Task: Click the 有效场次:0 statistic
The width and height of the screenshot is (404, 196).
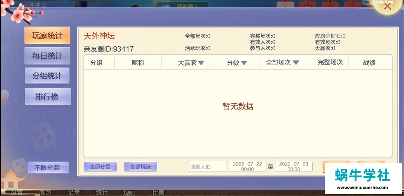Action: [x=327, y=42]
